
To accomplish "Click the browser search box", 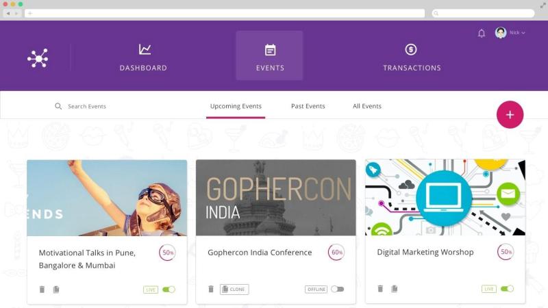I will coord(483,13).
